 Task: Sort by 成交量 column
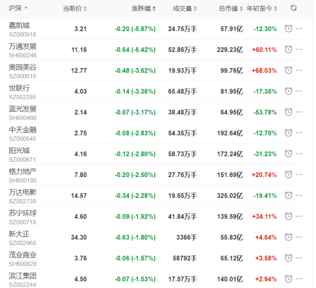pos(184,8)
